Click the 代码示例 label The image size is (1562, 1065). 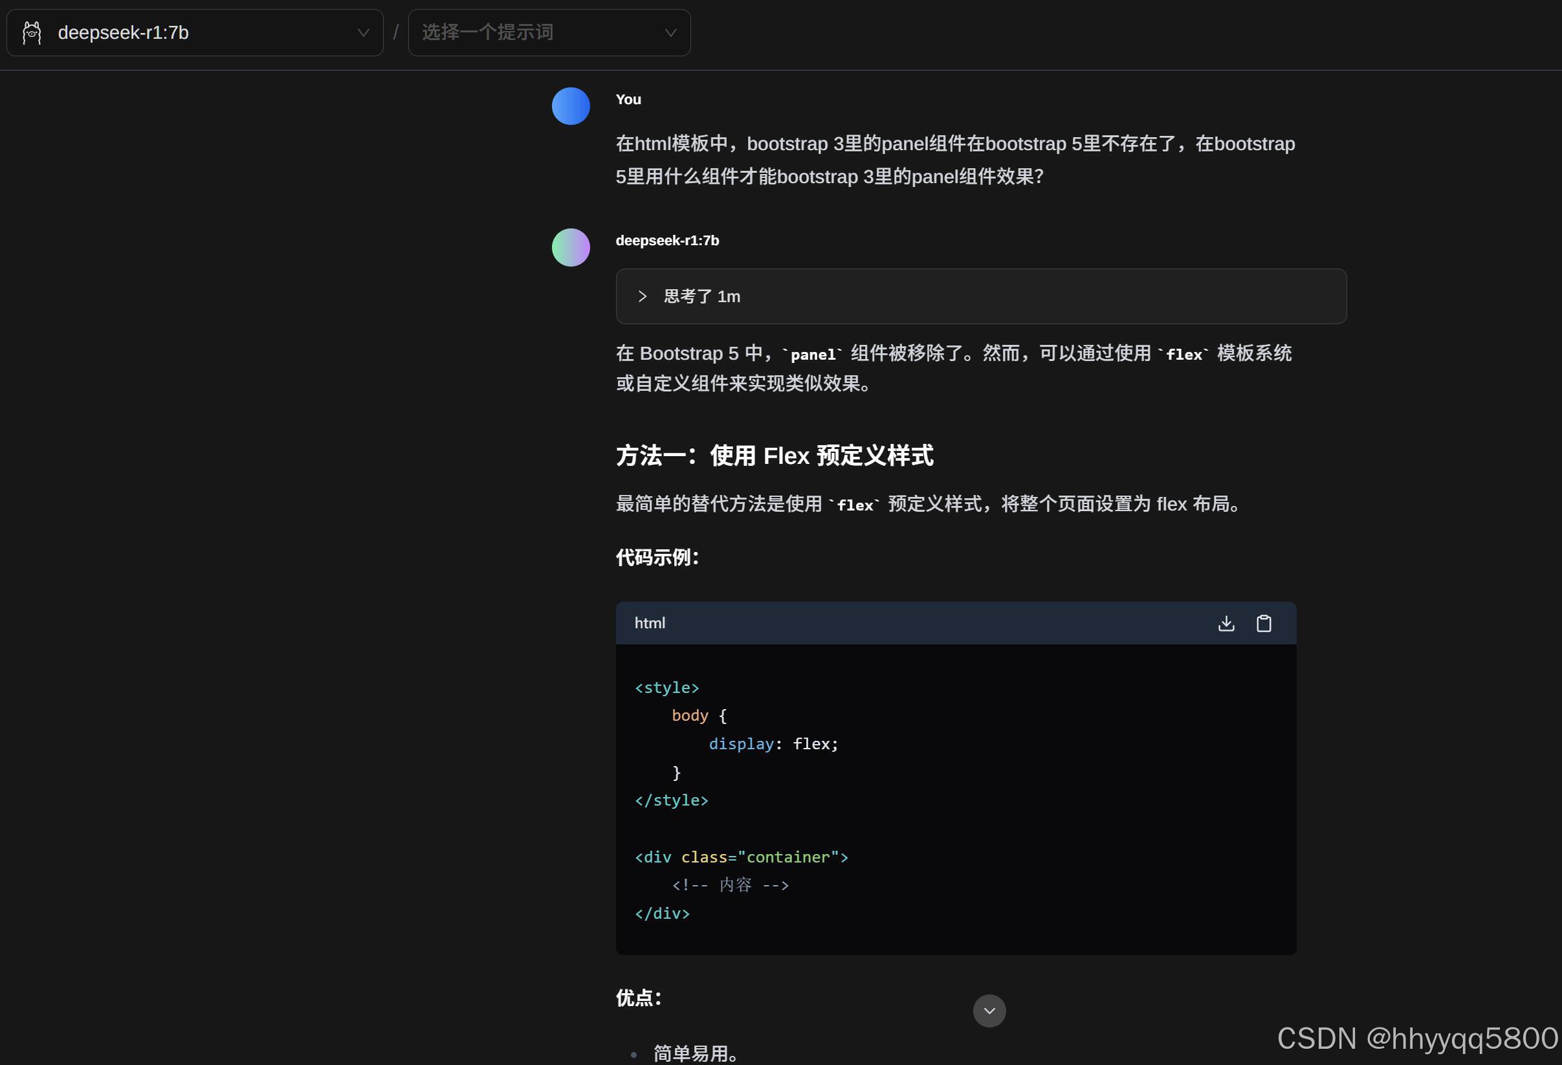[657, 558]
